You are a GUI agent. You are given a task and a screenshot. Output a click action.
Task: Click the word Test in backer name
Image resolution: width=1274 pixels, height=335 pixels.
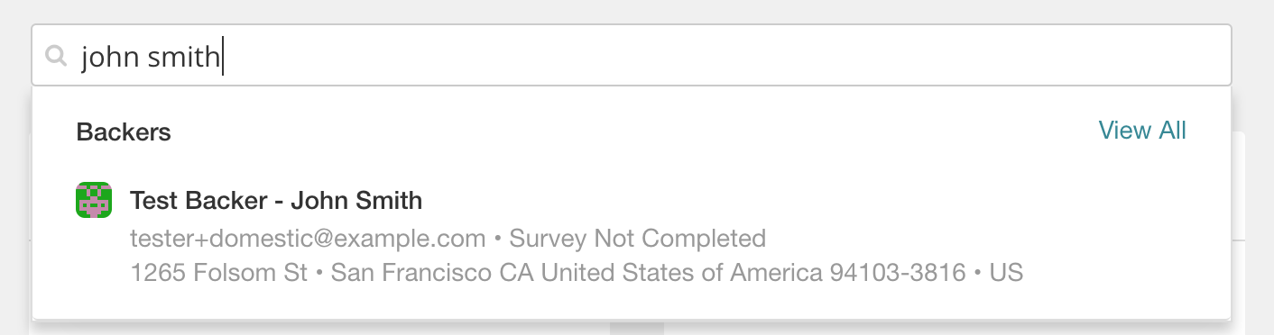coord(154,200)
